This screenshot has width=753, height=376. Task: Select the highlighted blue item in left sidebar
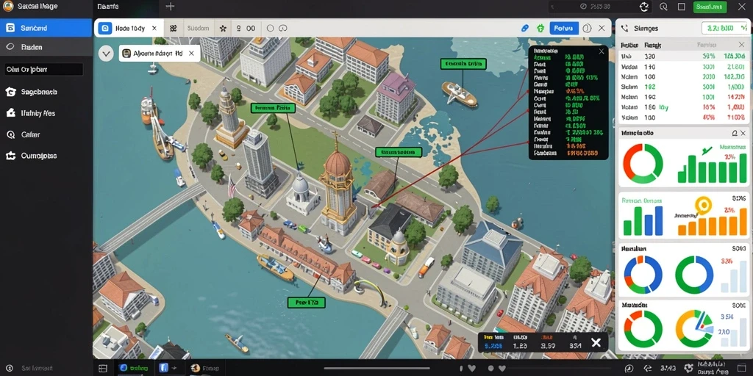point(46,28)
